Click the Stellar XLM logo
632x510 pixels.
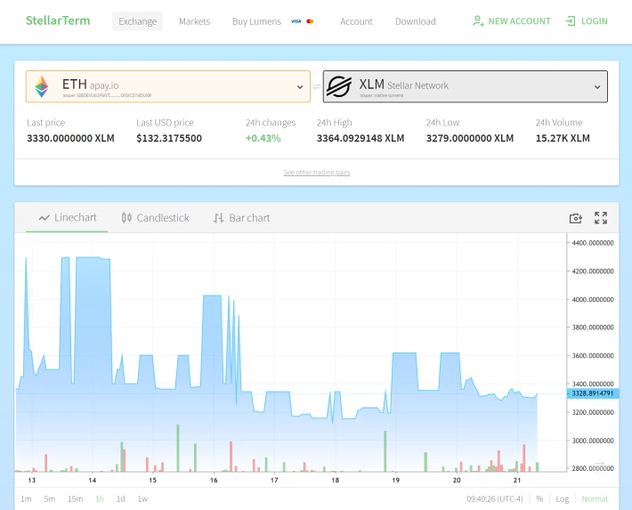tap(338, 86)
